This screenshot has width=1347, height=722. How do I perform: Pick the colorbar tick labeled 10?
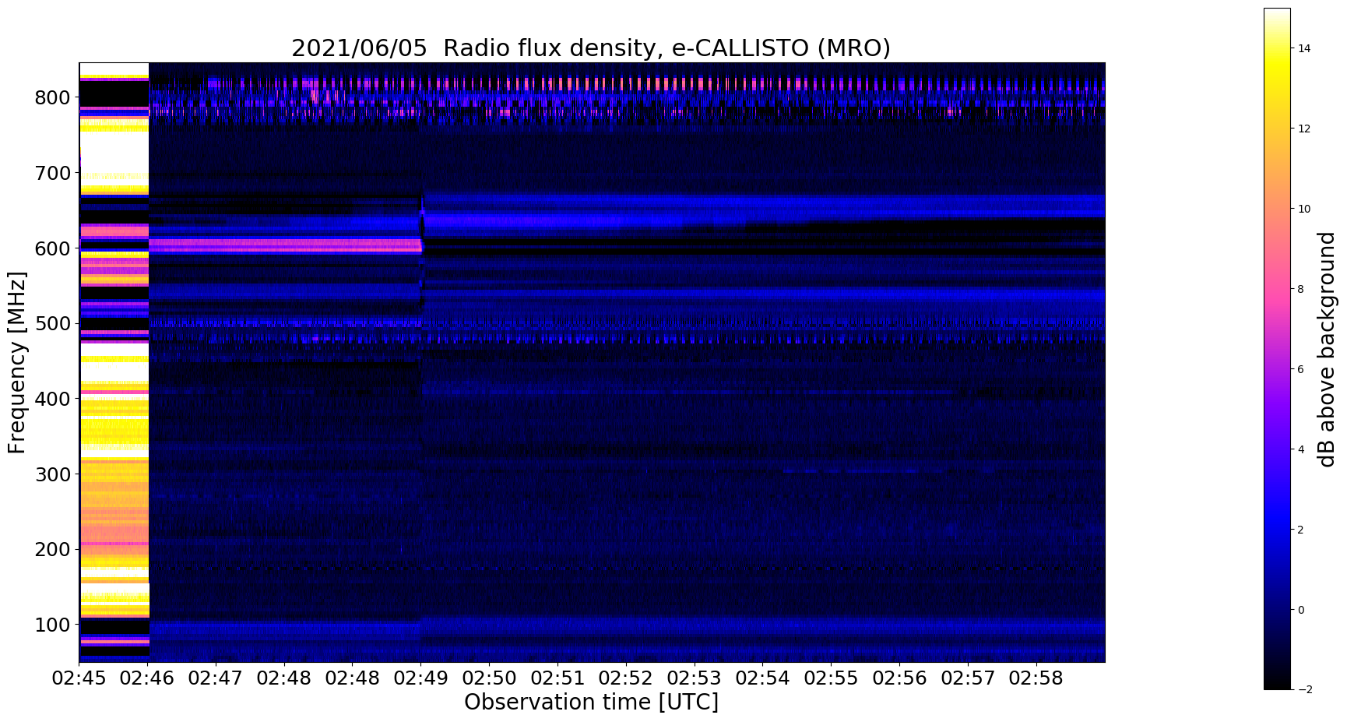pos(1303,209)
